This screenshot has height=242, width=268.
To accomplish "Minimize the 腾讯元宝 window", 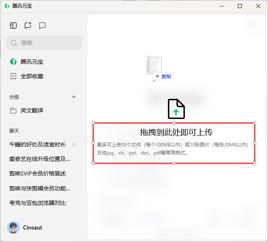I will coord(222,6).
